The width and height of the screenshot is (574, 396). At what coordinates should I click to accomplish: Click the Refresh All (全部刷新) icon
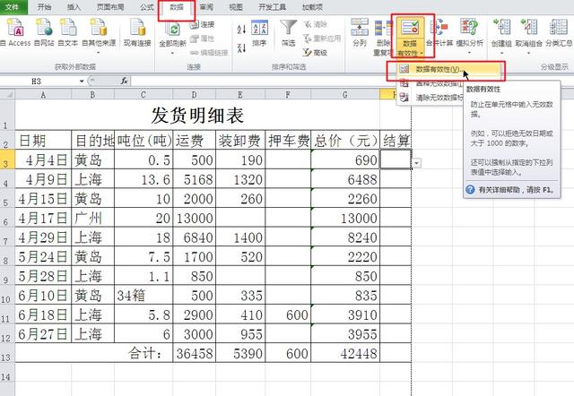tap(172, 30)
